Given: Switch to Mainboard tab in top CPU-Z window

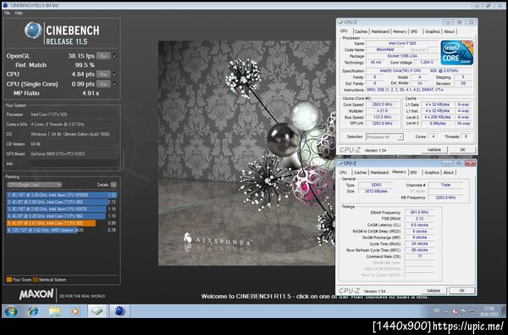Looking at the screenshot, I should click(380, 31).
